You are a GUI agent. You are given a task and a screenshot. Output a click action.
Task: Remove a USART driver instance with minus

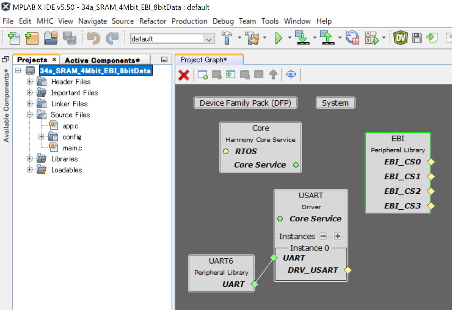(x=323, y=237)
